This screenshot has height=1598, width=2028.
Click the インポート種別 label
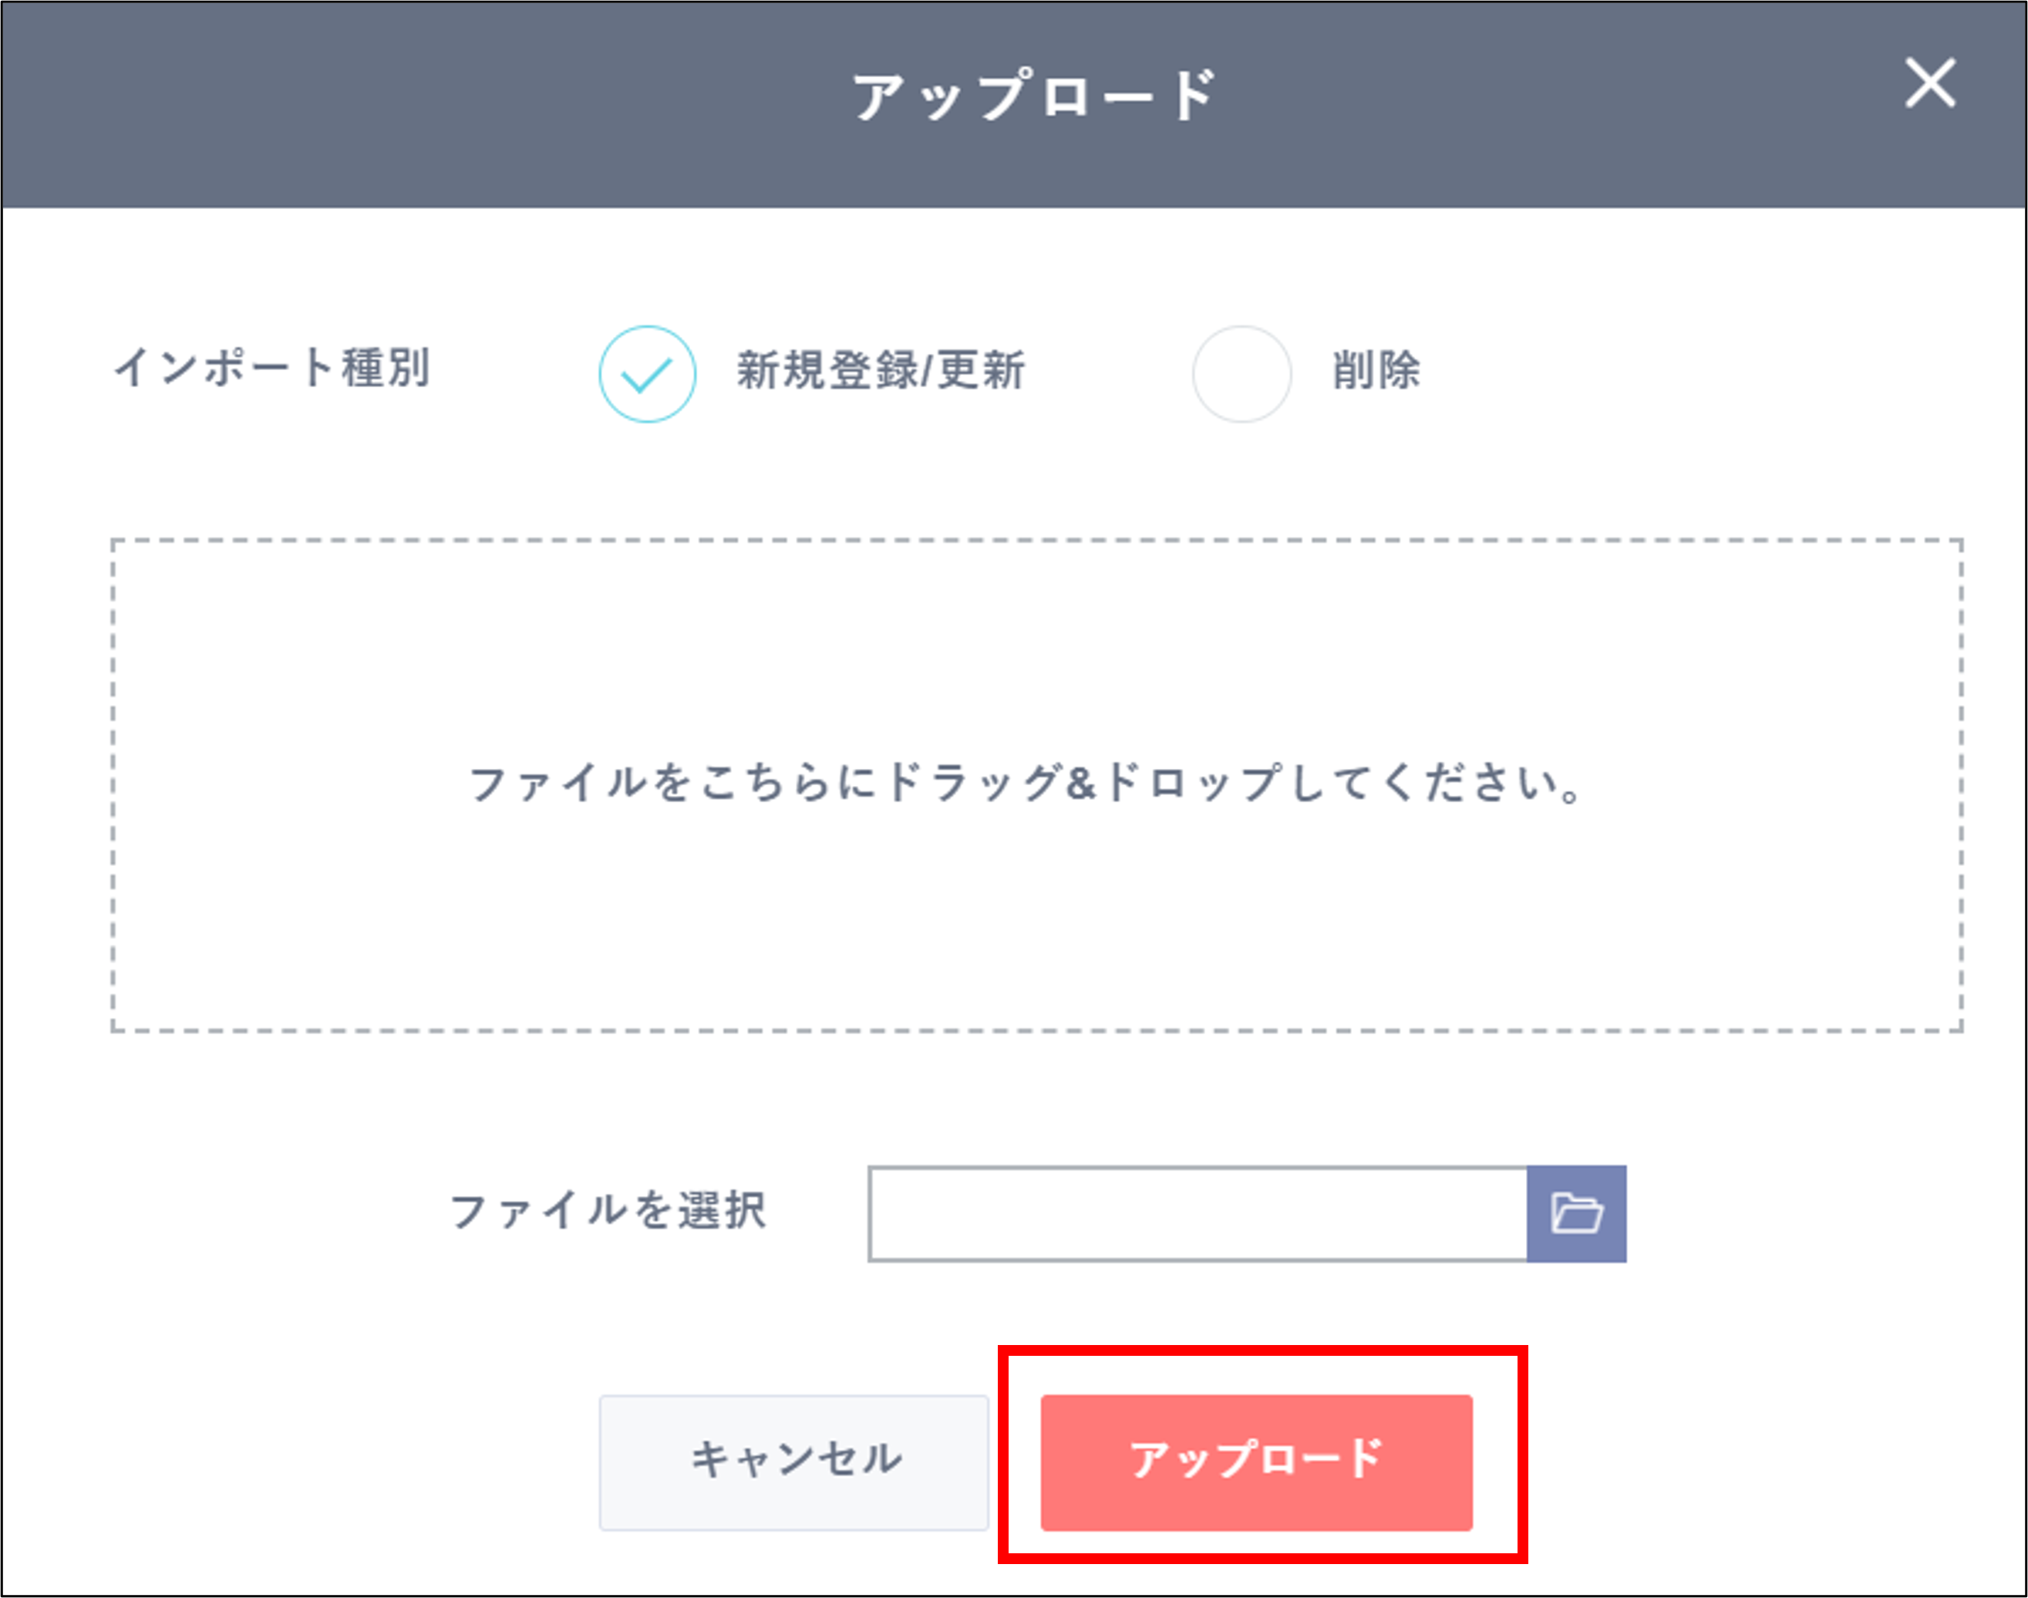[271, 367]
